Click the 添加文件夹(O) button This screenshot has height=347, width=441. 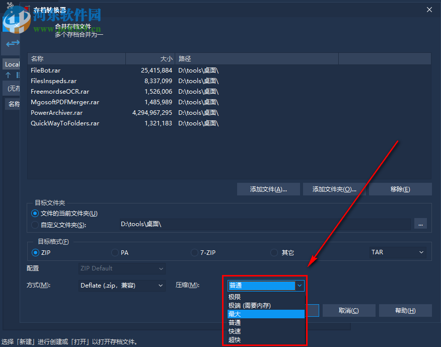click(x=335, y=189)
